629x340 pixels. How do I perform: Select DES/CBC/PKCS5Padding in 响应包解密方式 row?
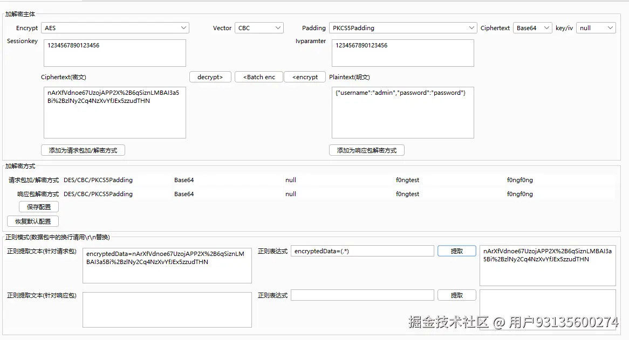click(98, 194)
